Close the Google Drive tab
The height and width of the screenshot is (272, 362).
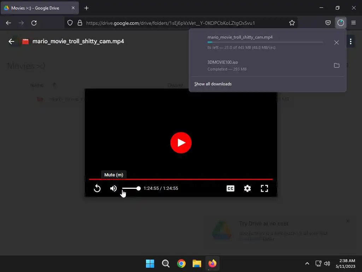(73, 8)
